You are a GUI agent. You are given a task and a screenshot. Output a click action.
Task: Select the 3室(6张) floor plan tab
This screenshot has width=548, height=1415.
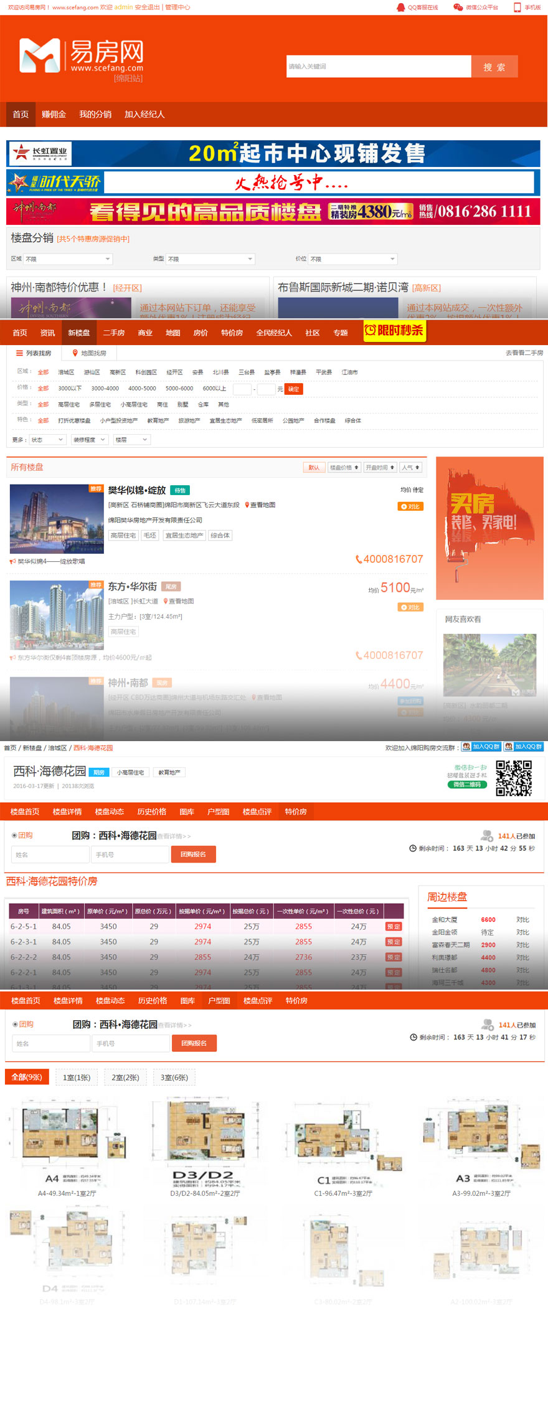tap(174, 1077)
